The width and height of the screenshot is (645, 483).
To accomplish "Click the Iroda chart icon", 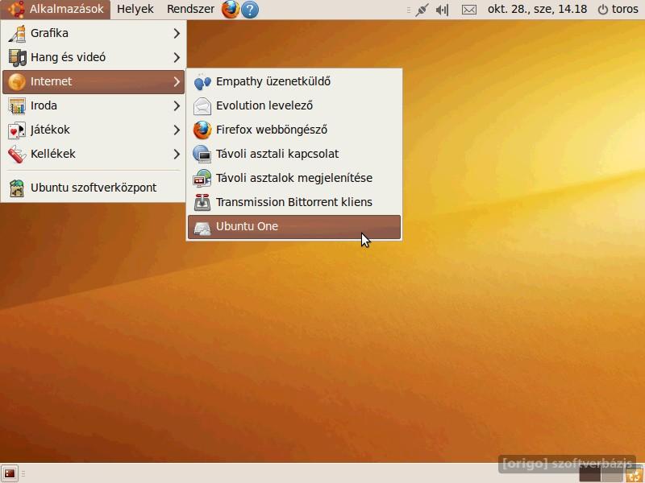I will pyautogui.click(x=17, y=106).
